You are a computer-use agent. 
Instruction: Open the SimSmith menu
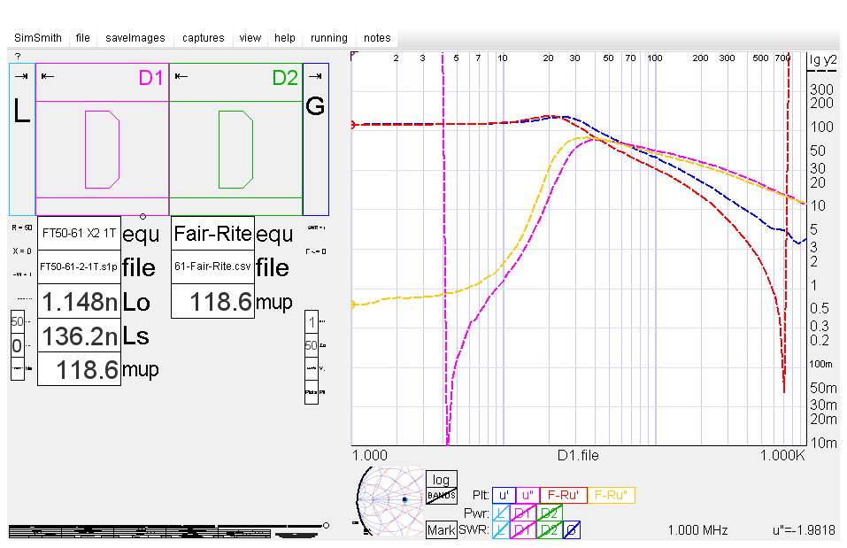click(x=38, y=38)
